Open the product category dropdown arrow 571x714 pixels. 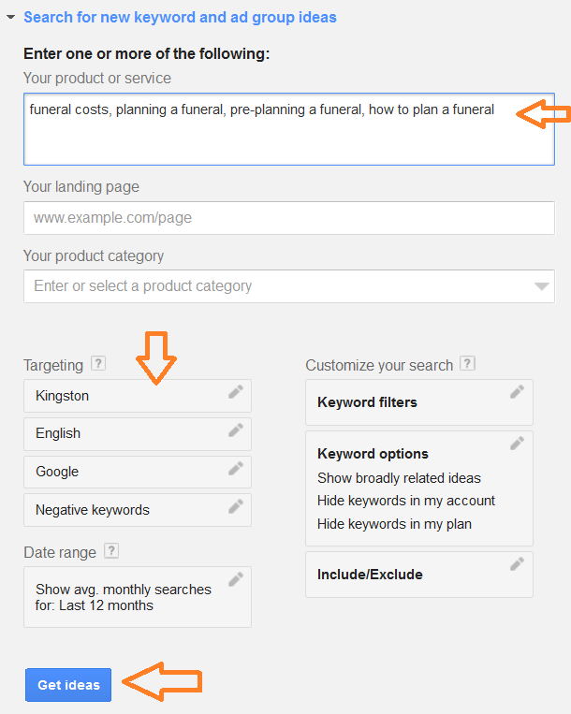(541, 286)
